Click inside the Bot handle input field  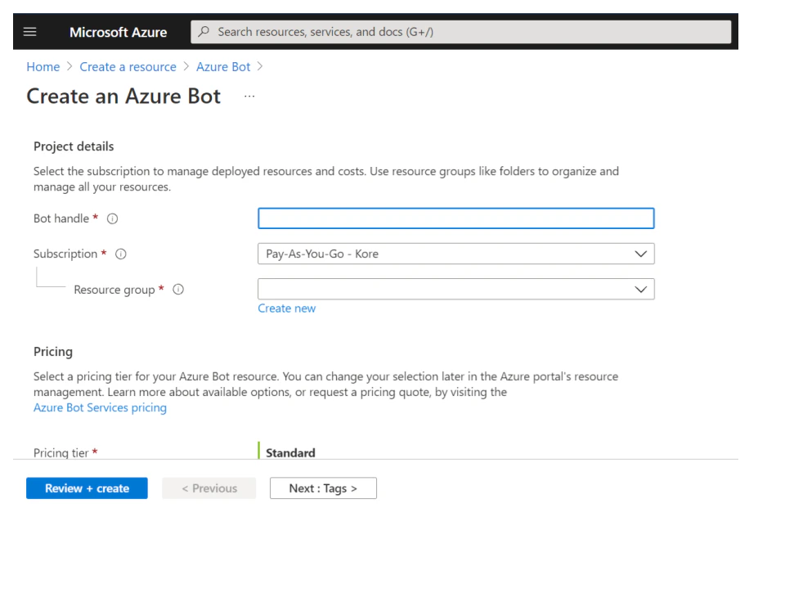click(x=455, y=218)
